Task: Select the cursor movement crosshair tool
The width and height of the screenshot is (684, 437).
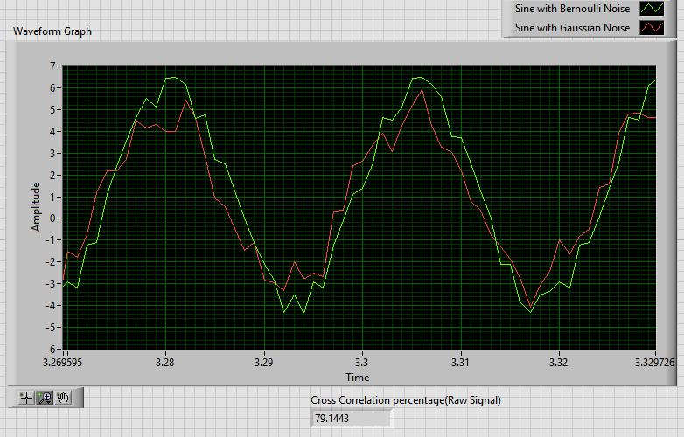Action: 26,398
